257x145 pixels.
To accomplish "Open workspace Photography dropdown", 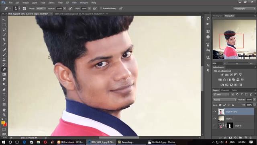I will point(245,8).
